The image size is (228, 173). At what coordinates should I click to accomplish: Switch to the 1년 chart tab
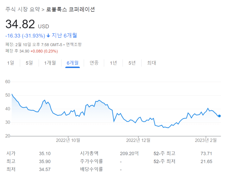pos(113,63)
